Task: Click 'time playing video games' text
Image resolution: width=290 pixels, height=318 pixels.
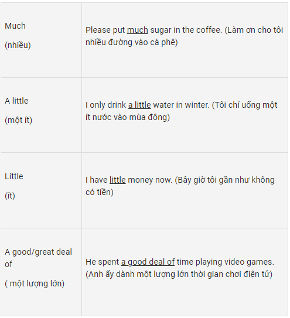Action: (x=226, y=262)
